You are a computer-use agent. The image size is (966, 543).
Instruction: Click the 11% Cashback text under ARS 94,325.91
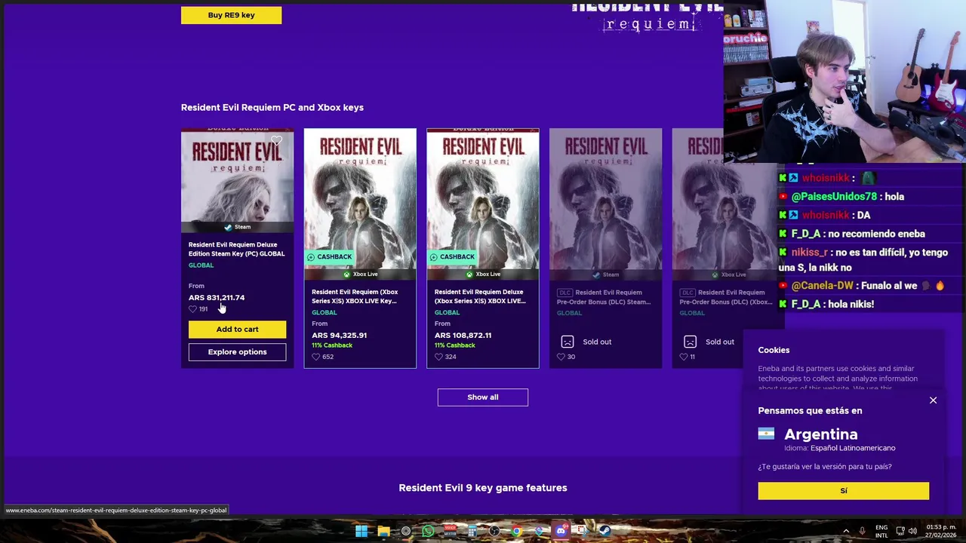[x=332, y=345]
